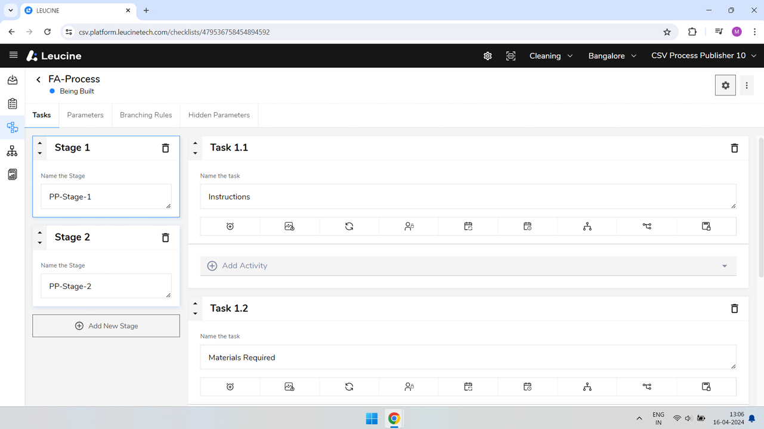The image size is (764, 429).
Task: Open the inbox icon in left sidebar
Action: click(x=13, y=80)
